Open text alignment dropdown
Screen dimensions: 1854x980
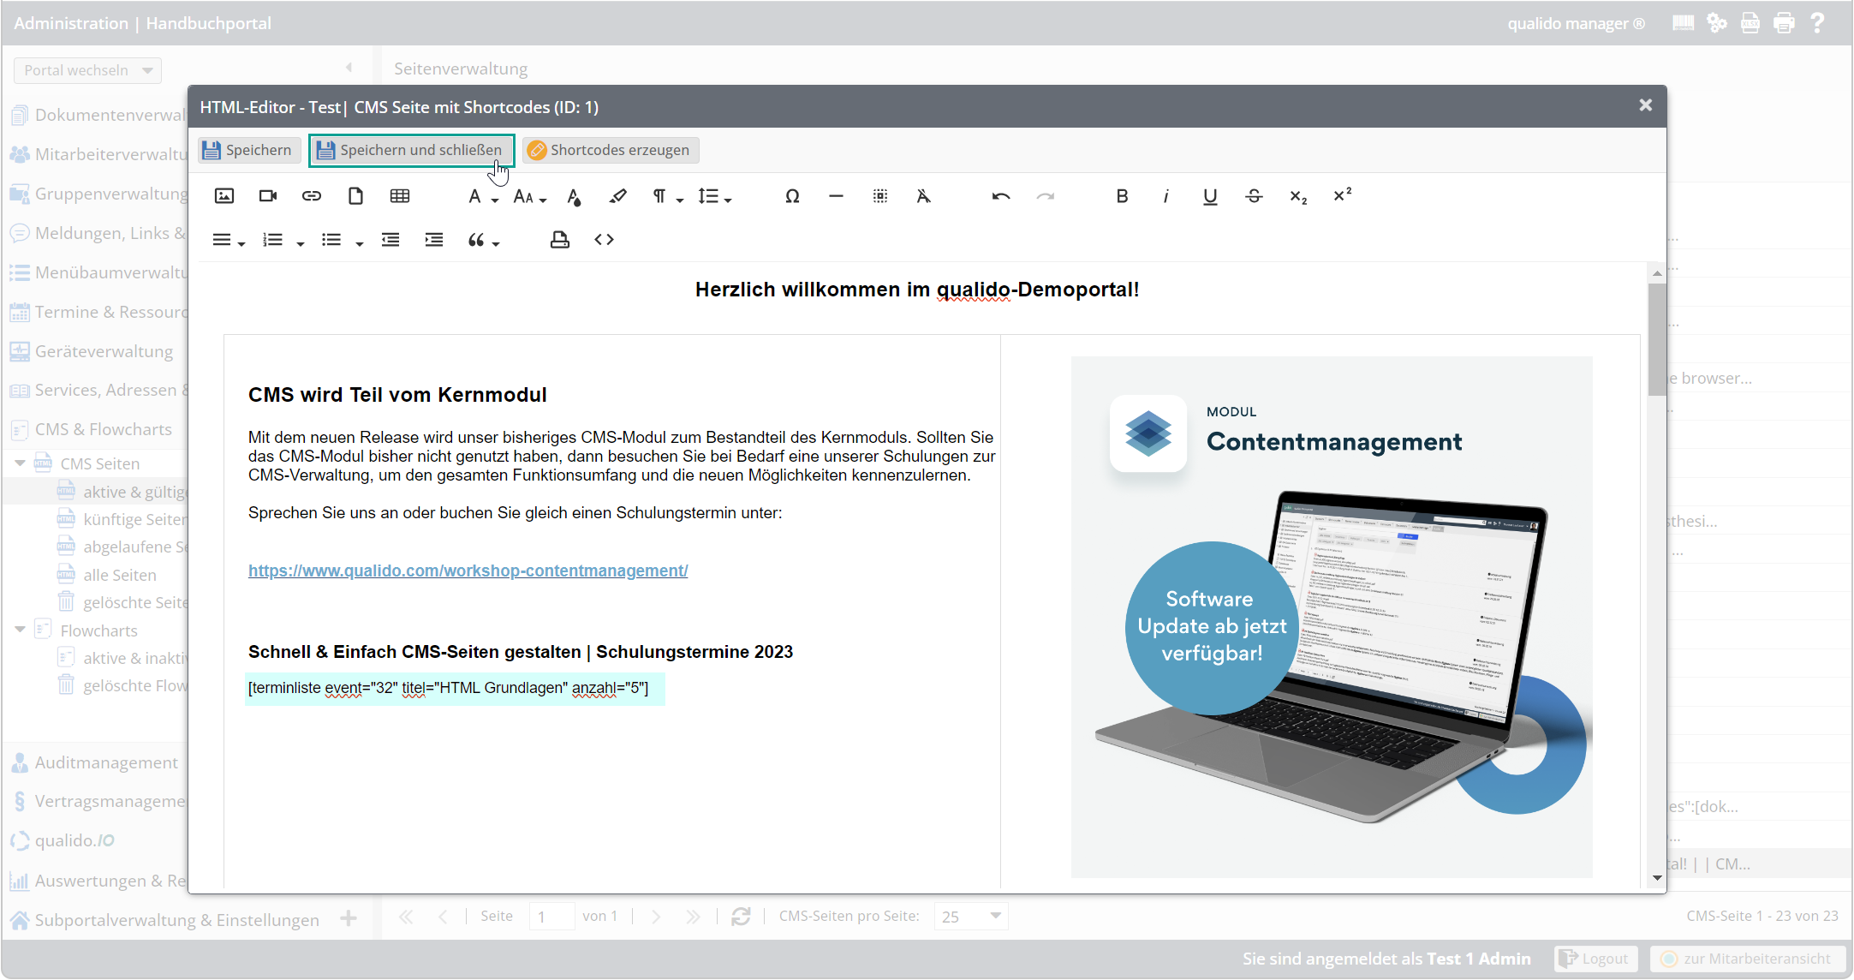click(228, 240)
